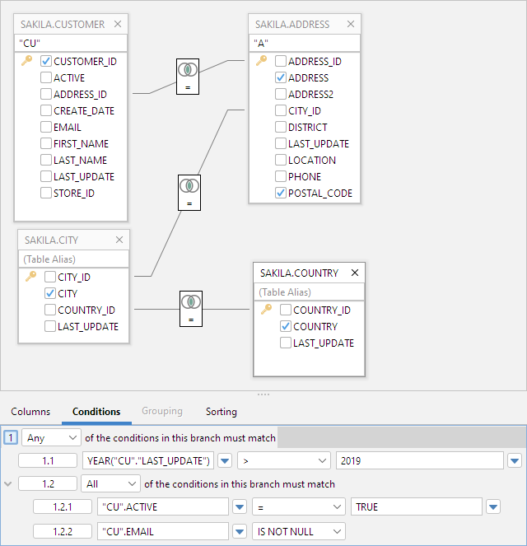
Task: Close the SAKILA.COUNTRY table box
Action: [355, 273]
